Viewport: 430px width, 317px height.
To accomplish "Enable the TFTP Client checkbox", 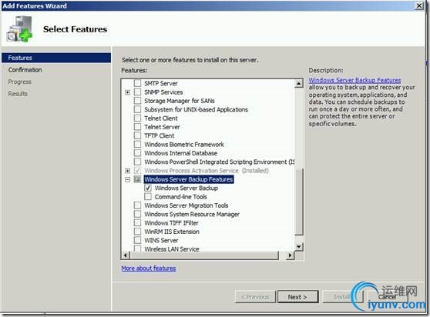I will 137,135.
